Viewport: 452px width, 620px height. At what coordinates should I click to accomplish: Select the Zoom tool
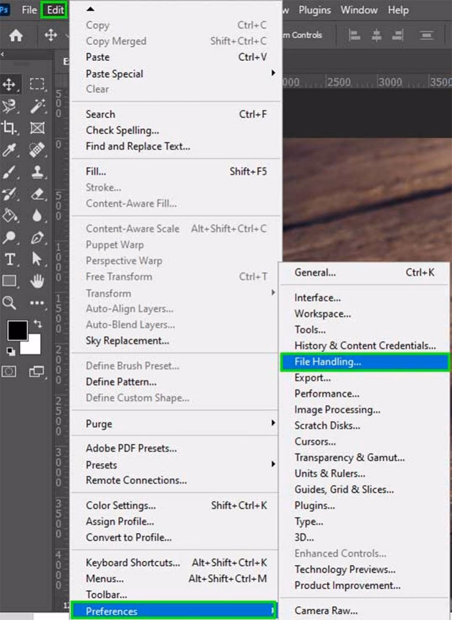click(9, 302)
